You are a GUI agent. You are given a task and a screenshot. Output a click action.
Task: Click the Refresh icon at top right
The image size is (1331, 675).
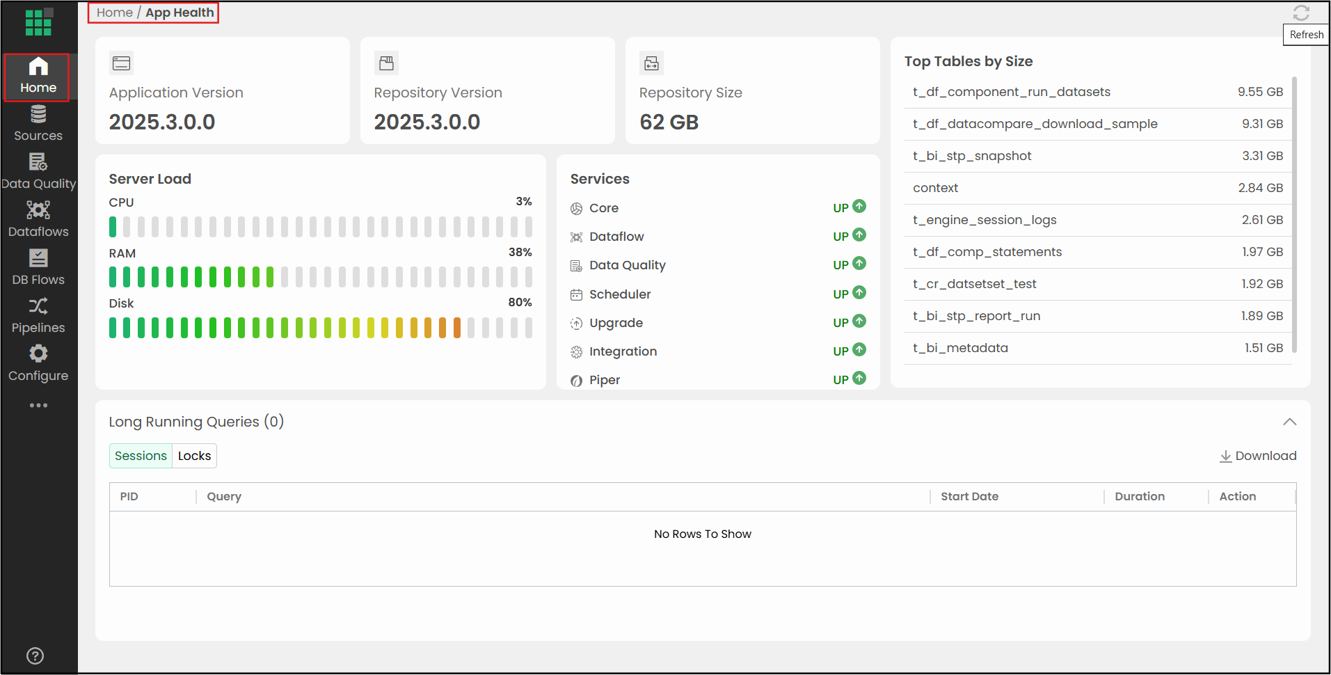[x=1300, y=13]
